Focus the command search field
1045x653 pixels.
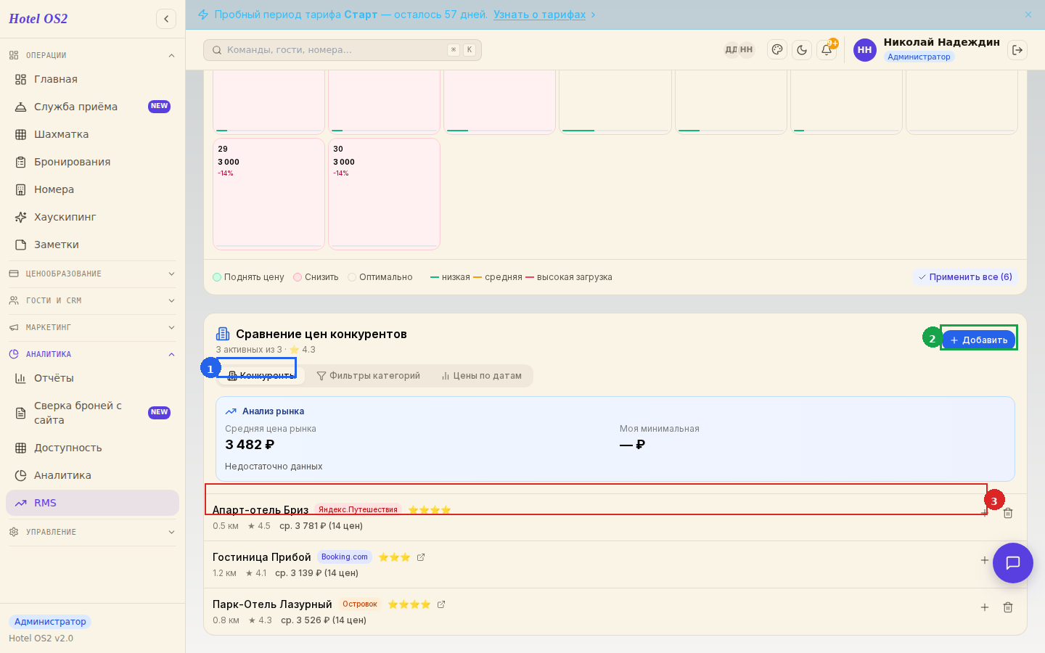point(343,50)
